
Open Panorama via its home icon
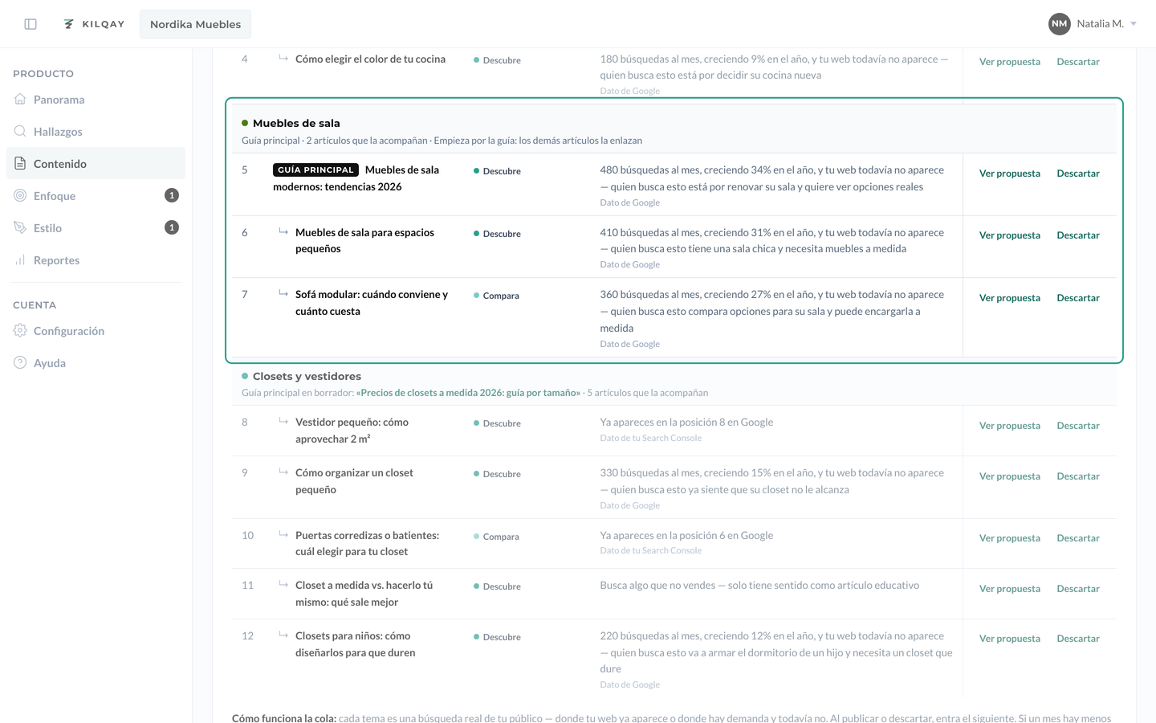pos(20,99)
